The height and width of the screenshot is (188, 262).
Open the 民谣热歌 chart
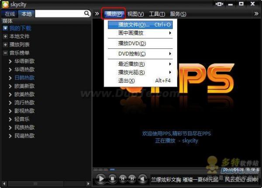(x=24, y=136)
